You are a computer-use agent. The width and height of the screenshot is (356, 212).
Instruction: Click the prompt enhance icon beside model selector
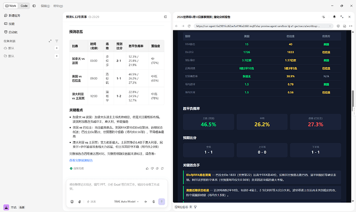pyautogui.click(x=145, y=202)
